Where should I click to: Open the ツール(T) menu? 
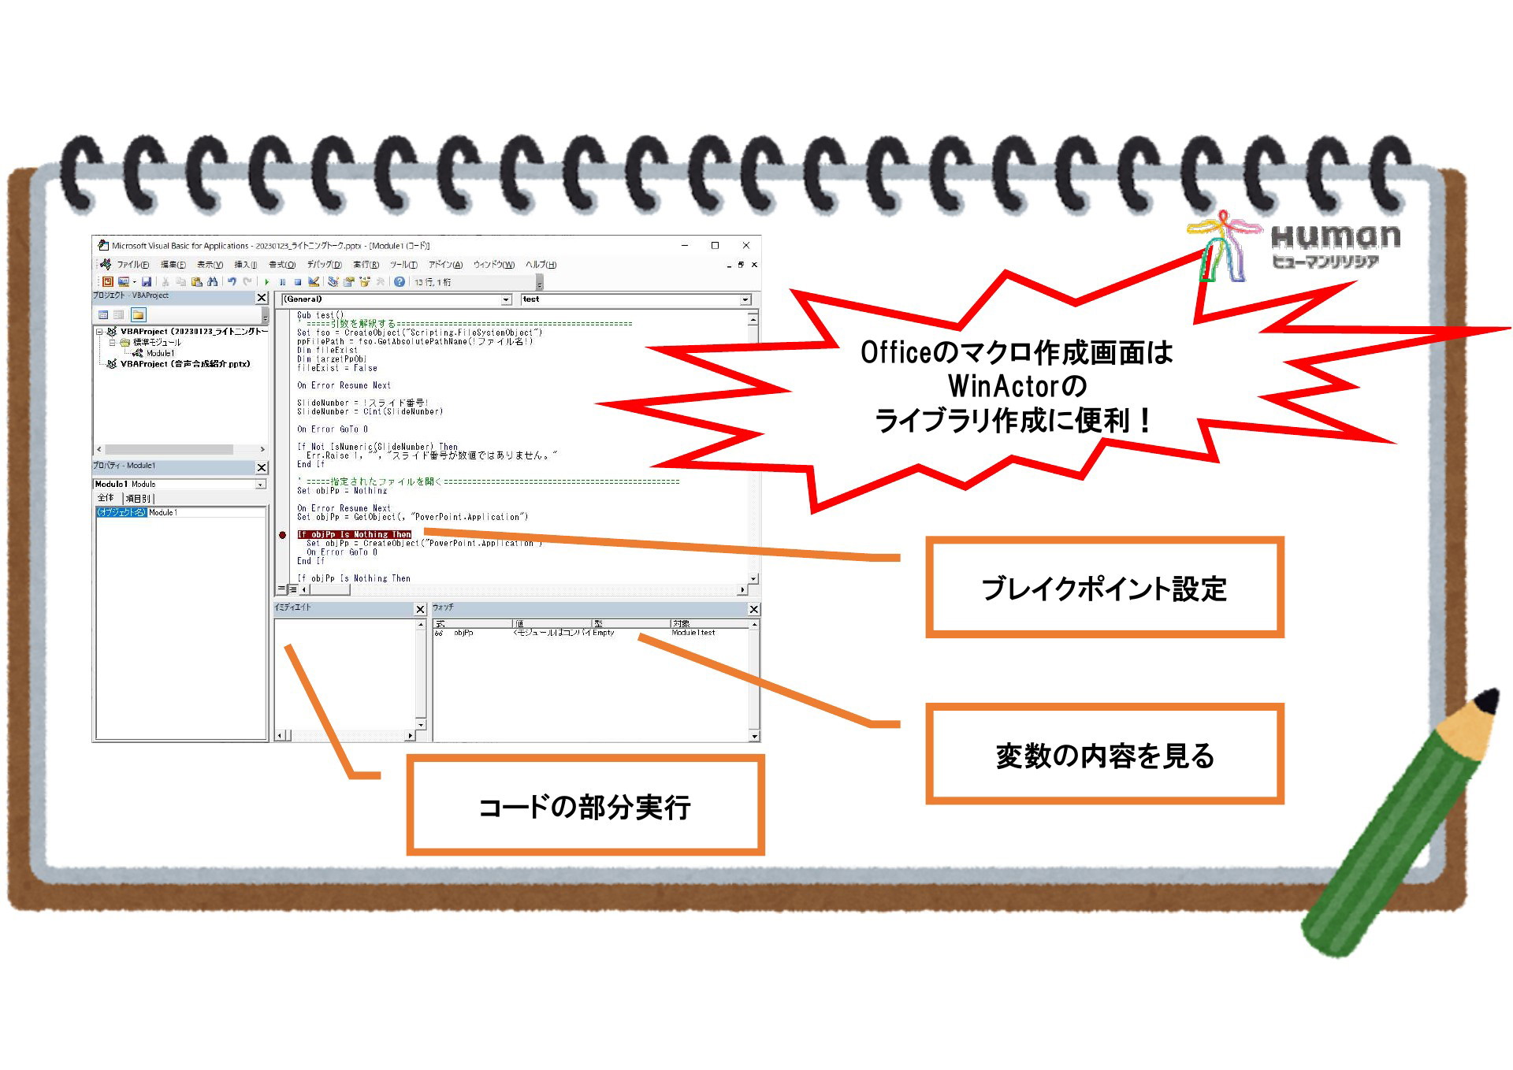(403, 265)
